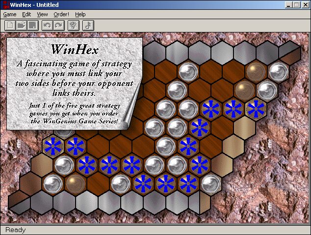Pick the leftmost blue star piece
This screenshot has height=235, width=311.
coord(52,146)
